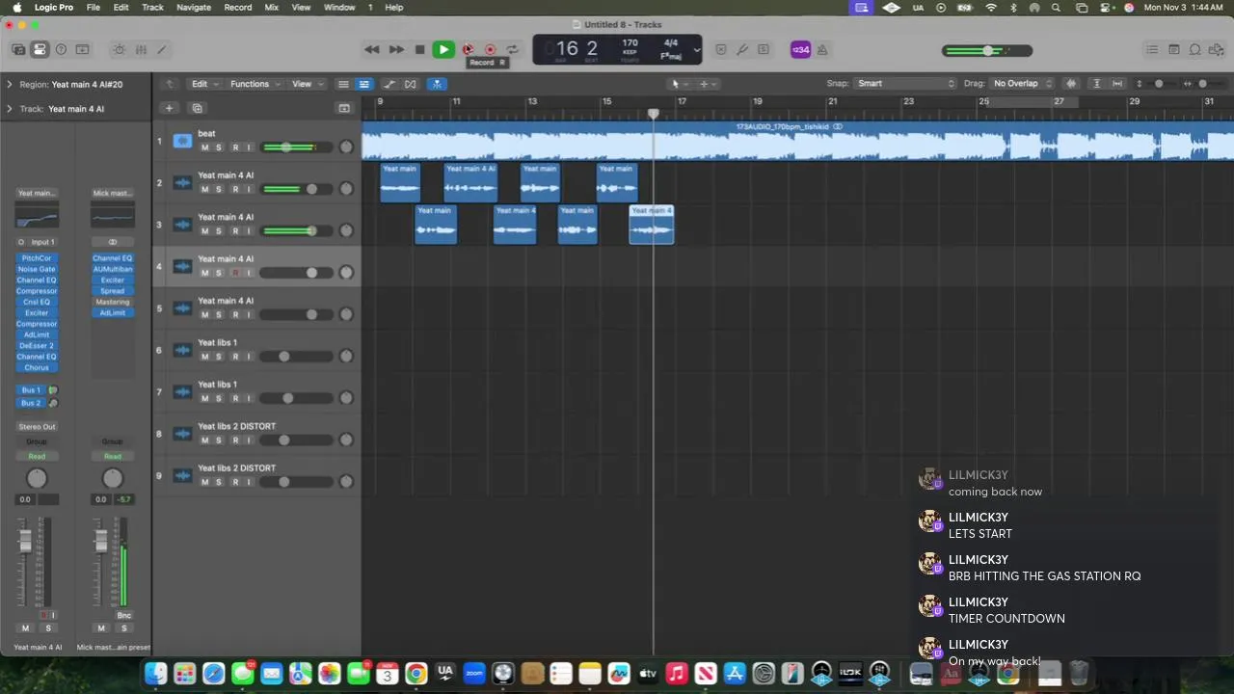This screenshot has width=1234, height=694.
Task: Click the Bnc bounce button
Action: click(x=123, y=615)
